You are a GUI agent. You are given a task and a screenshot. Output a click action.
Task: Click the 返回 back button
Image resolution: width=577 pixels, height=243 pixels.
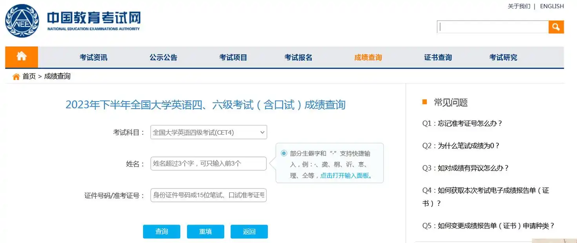click(249, 231)
